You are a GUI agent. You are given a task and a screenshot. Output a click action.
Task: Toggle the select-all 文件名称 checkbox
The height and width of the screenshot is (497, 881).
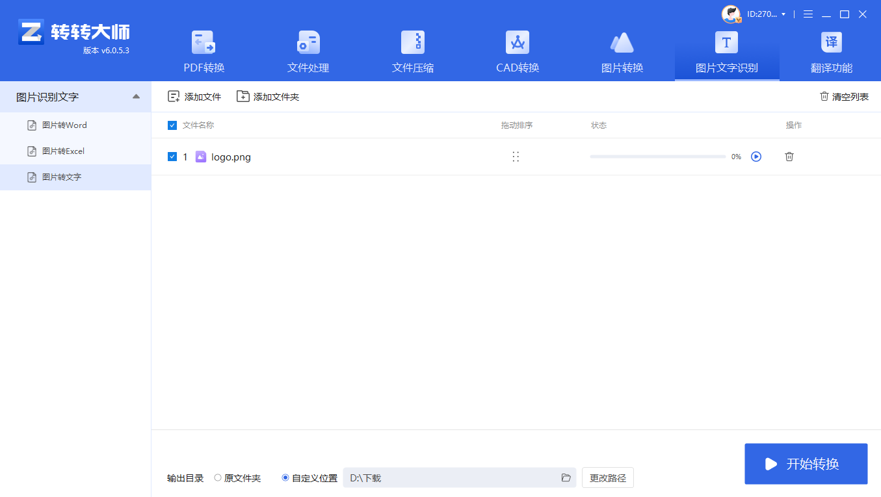[172, 125]
